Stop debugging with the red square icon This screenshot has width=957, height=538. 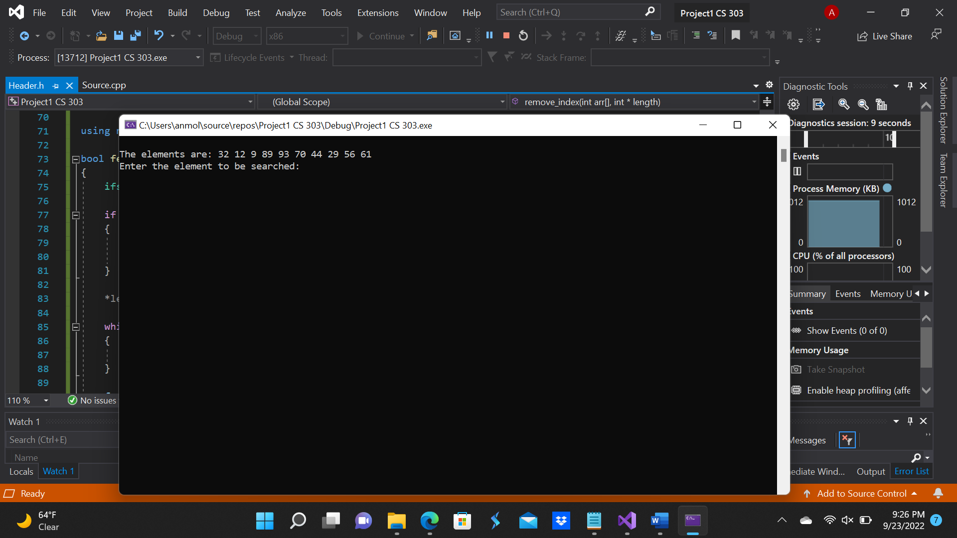[x=506, y=35]
